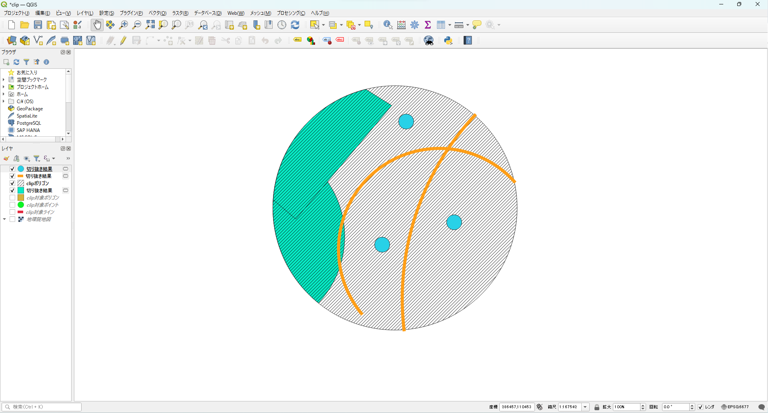Toggle the レンダ render checkbox
The height and width of the screenshot is (413, 768).
point(700,407)
